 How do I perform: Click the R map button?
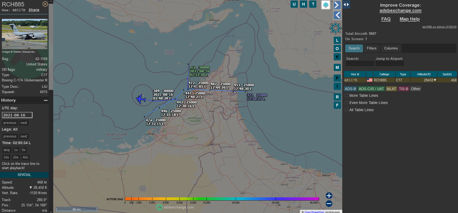pyautogui.click(x=337, y=97)
